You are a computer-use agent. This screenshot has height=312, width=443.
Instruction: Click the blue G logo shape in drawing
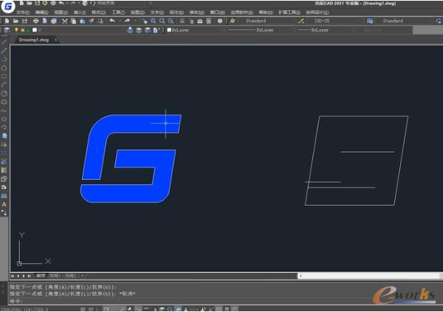click(130, 159)
